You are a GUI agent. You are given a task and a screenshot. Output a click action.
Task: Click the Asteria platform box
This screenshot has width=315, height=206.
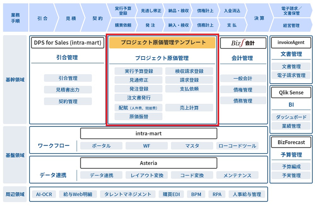[148, 163]
